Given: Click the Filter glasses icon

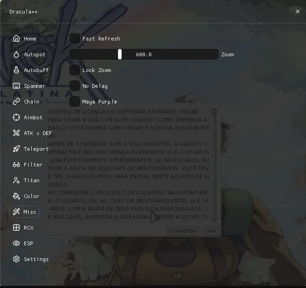Looking at the screenshot, I should click(x=17, y=165).
